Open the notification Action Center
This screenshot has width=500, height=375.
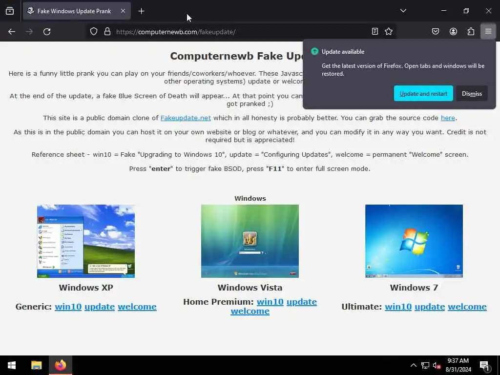pyautogui.click(x=484, y=365)
